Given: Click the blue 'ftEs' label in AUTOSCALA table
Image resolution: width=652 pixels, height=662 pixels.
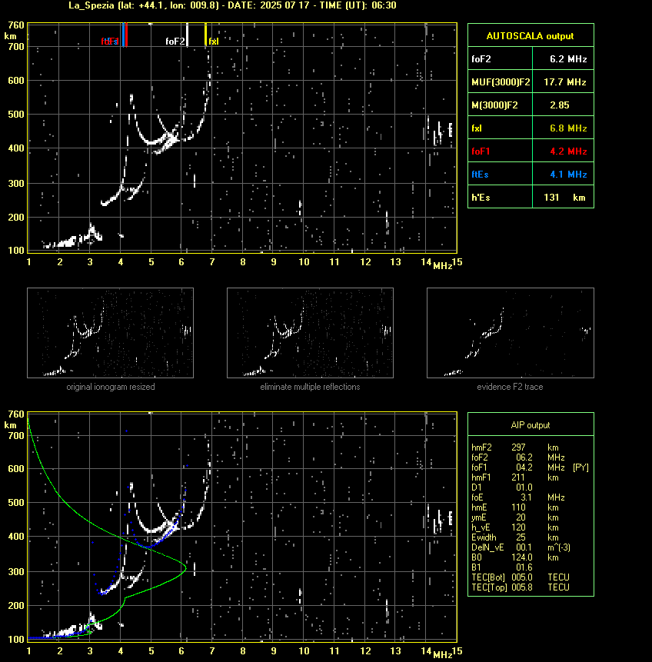Looking at the screenshot, I should coord(480,175).
